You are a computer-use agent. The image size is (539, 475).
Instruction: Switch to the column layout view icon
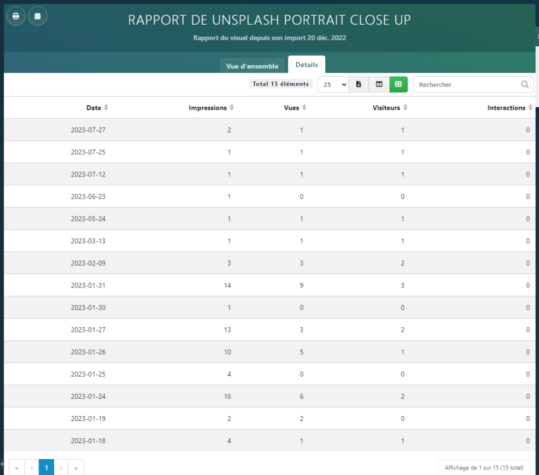379,84
